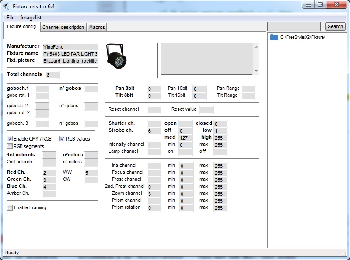Switch to the Macros tab
The image size is (350, 260).
[x=97, y=27]
